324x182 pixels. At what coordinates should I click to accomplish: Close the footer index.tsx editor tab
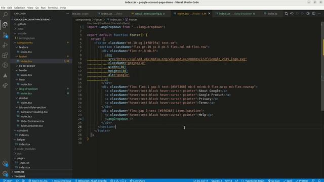coord(209,14)
